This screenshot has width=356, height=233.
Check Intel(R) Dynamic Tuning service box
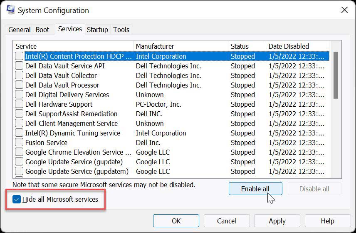[x=19, y=133]
